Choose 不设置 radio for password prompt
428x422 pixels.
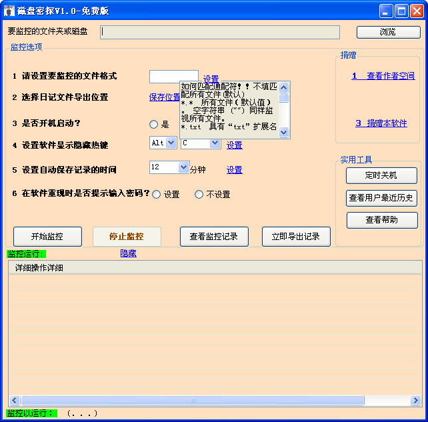(199, 195)
